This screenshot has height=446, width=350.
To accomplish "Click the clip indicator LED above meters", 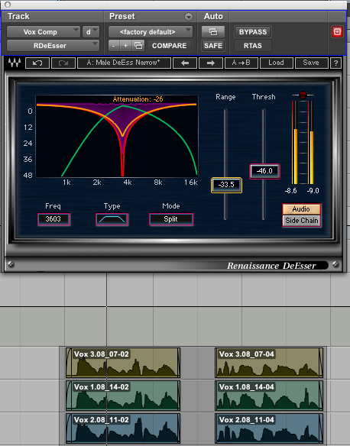I will point(303,95).
